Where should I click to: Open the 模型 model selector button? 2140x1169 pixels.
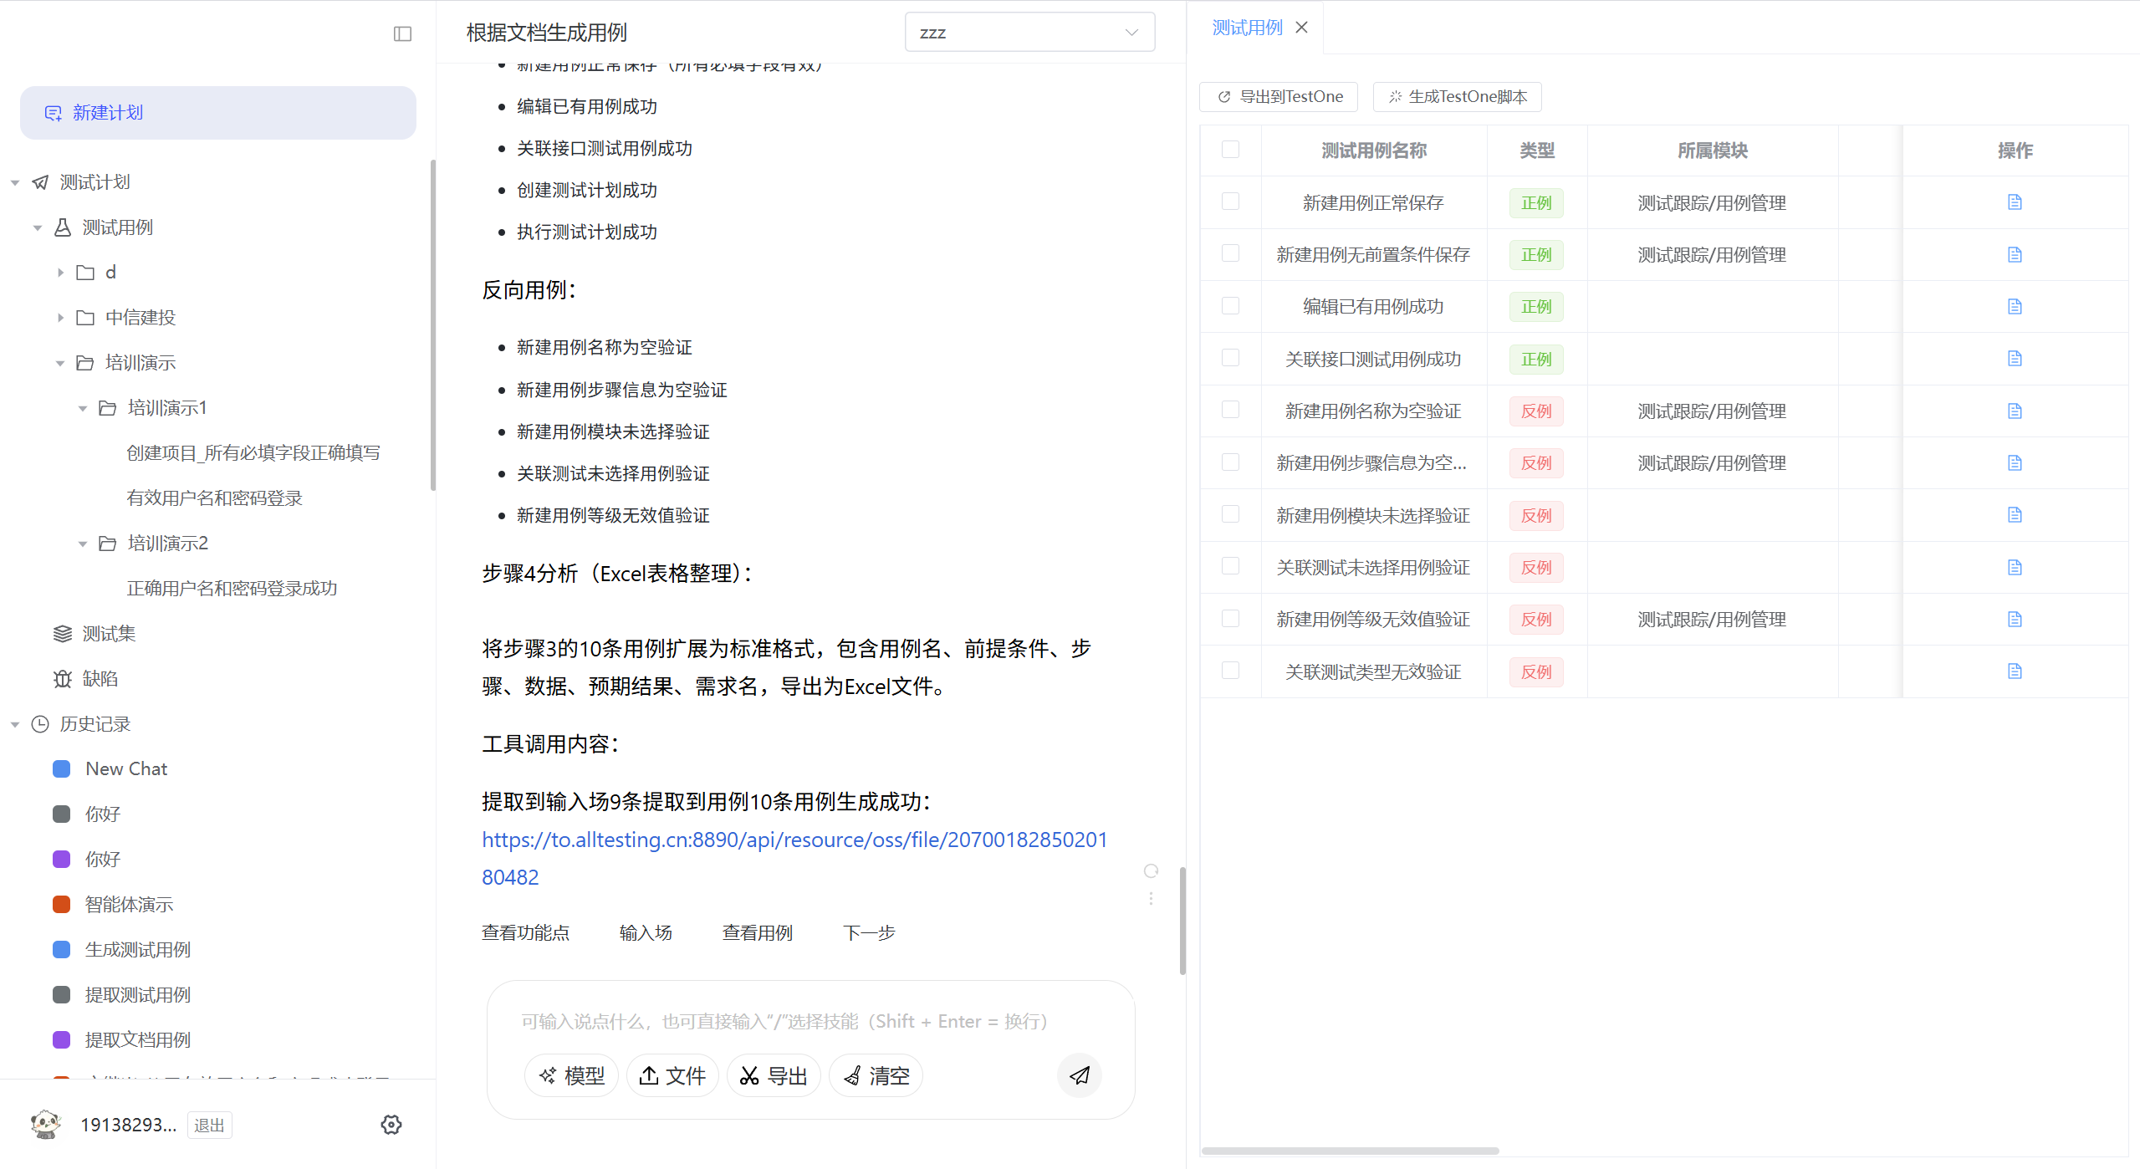[571, 1076]
